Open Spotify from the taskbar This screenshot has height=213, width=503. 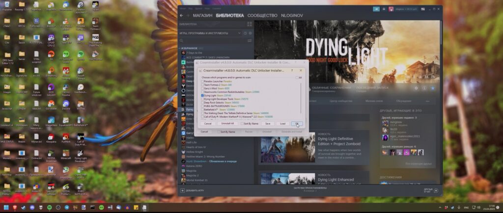50,208
